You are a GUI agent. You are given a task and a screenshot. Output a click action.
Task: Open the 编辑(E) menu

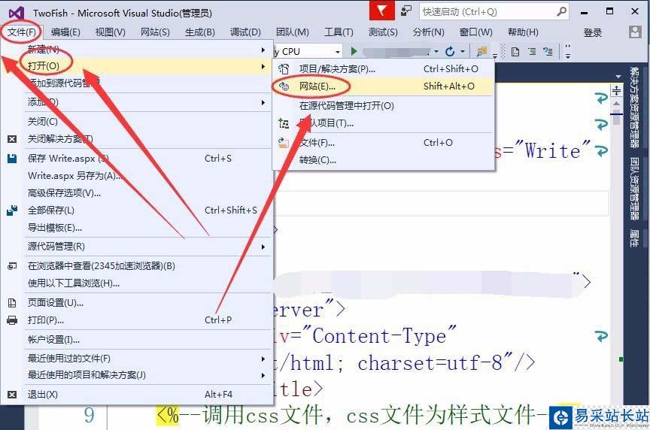click(x=65, y=32)
